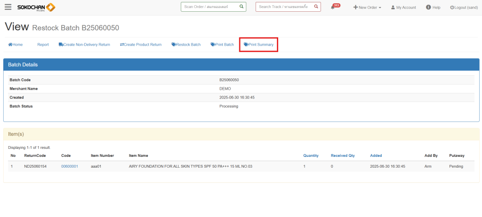Log out of the sand account
This screenshot has height=217, width=482.
click(x=463, y=8)
